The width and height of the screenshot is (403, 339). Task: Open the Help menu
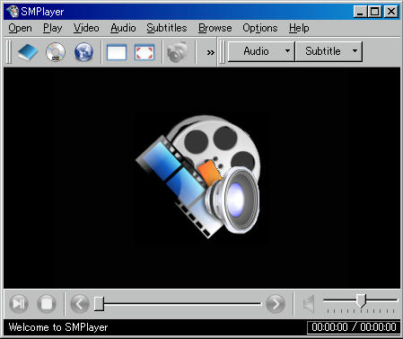tap(299, 28)
